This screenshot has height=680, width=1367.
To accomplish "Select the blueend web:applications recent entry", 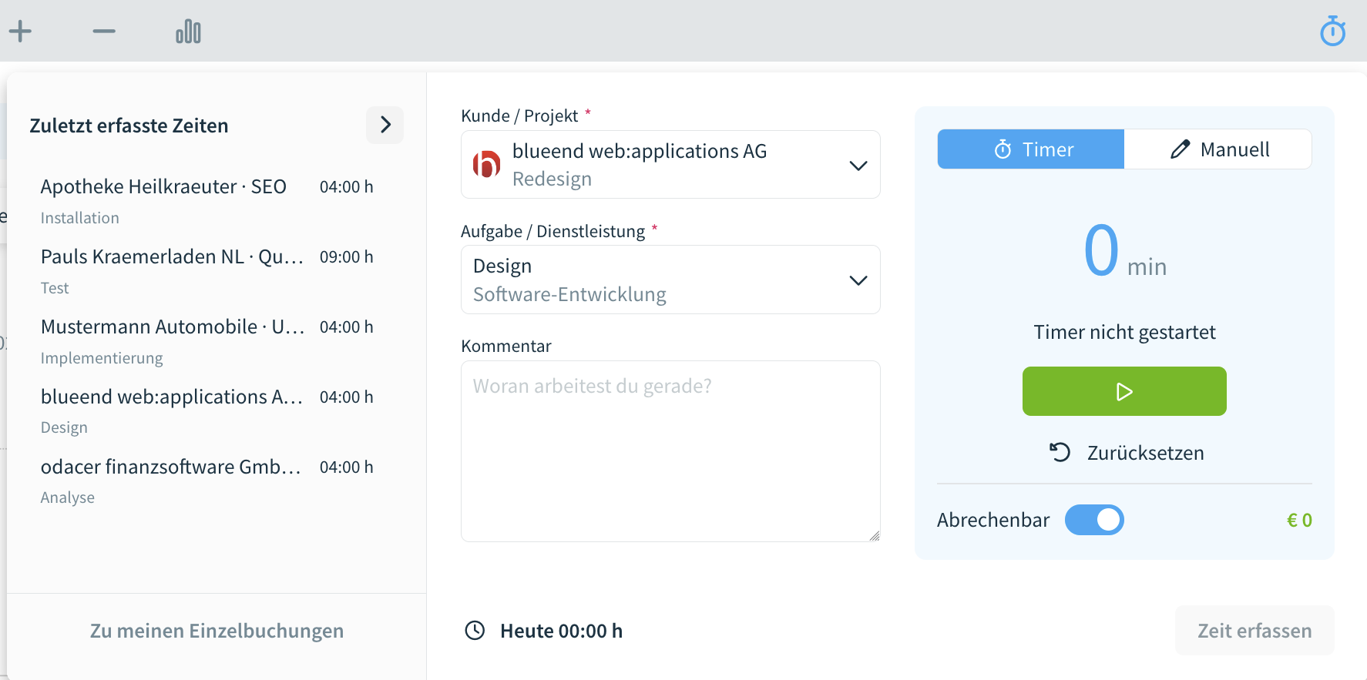I will [x=207, y=410].
